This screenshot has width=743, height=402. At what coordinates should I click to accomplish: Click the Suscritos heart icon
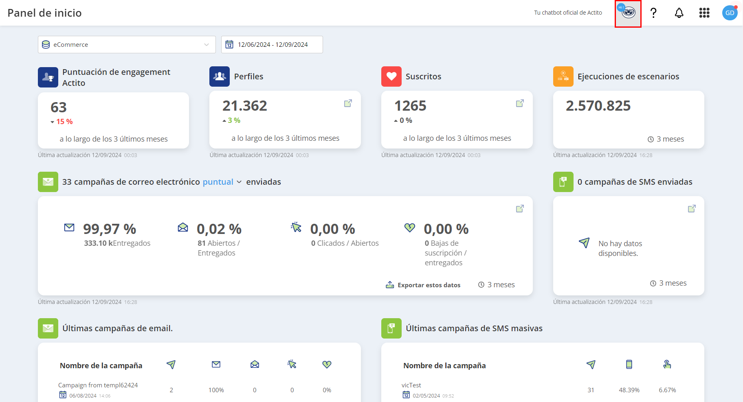391,76
